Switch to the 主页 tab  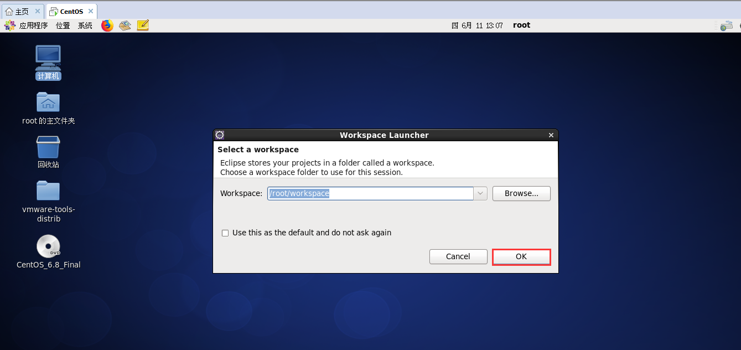click(x=22, y=12)
